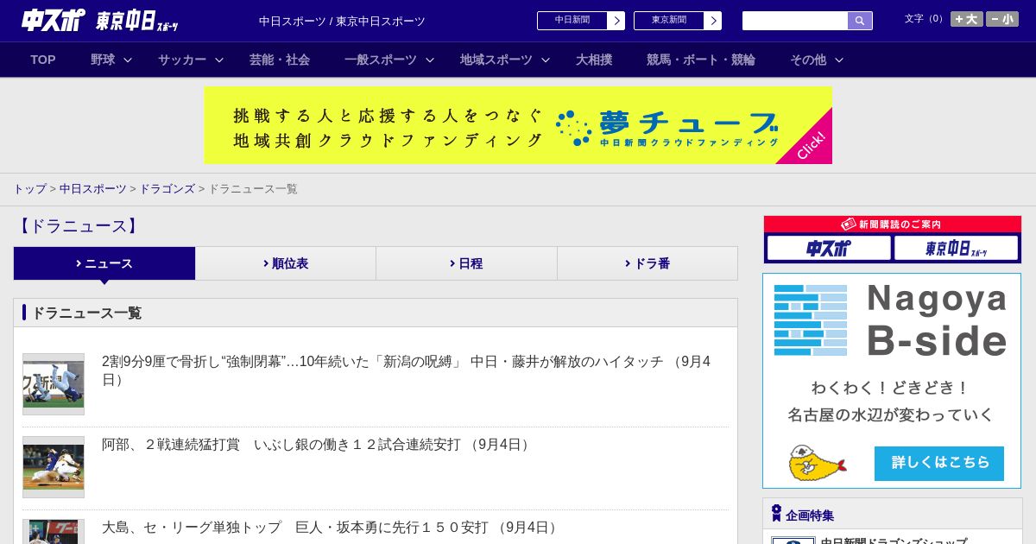This screenshot has width=1036, height=544.
Task: Open thumbnail of 阿部 猛打賞 article
Action: point(54,467)
